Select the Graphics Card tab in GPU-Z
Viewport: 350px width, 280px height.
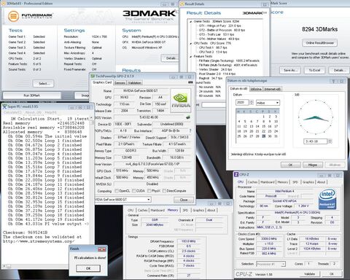[x=102, y=82]
